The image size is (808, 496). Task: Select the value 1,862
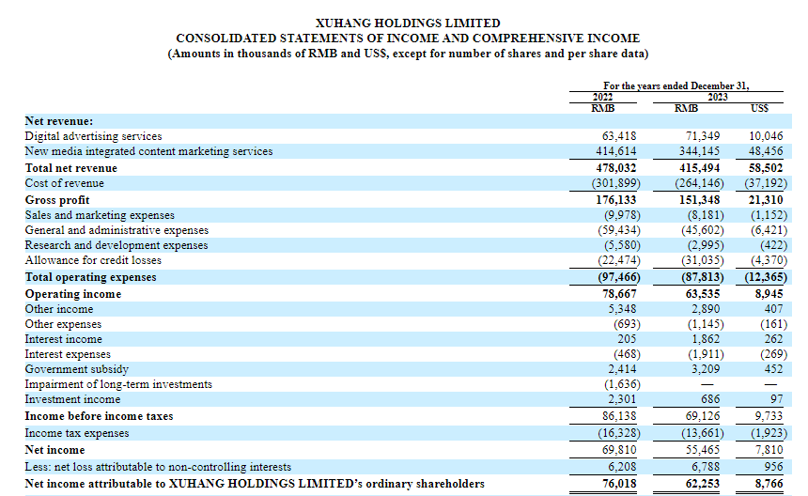706,339
